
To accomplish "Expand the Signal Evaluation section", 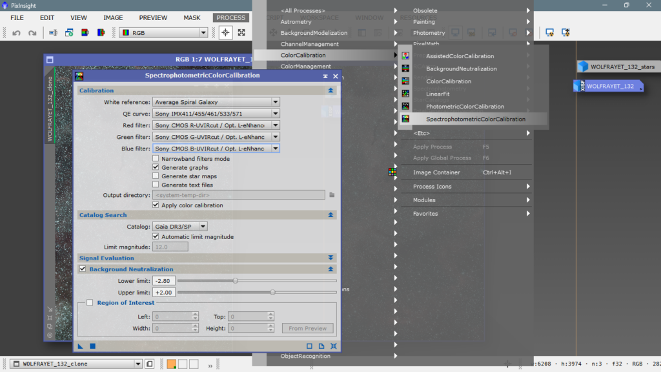I will (x=330, y=258).
